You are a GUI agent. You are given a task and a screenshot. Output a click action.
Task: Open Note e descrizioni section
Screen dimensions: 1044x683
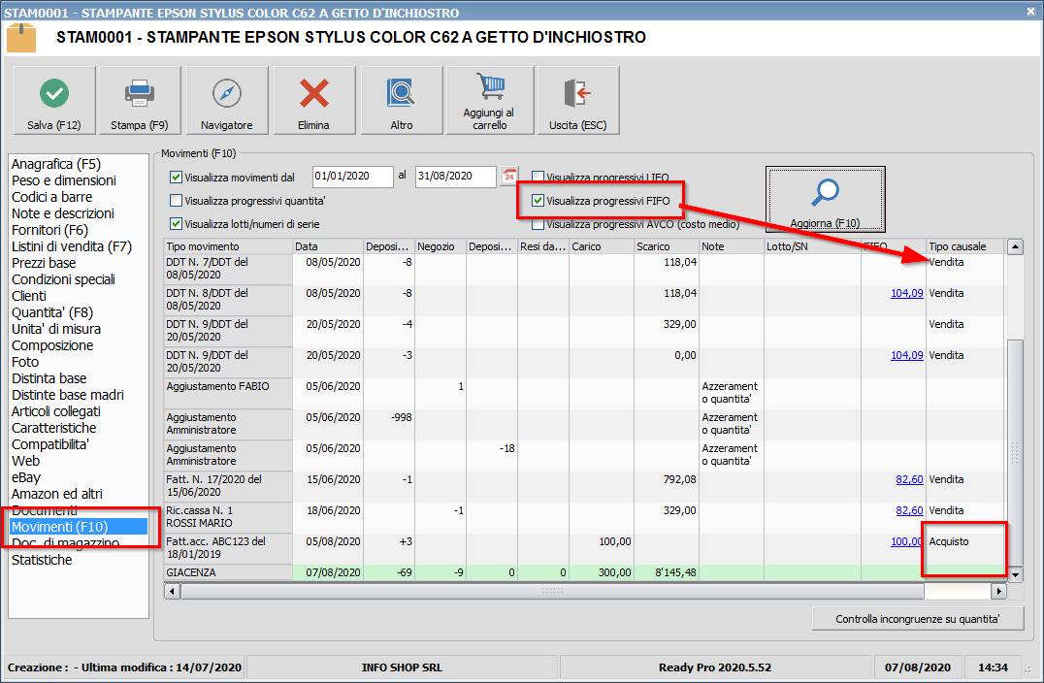click(63, 213)
